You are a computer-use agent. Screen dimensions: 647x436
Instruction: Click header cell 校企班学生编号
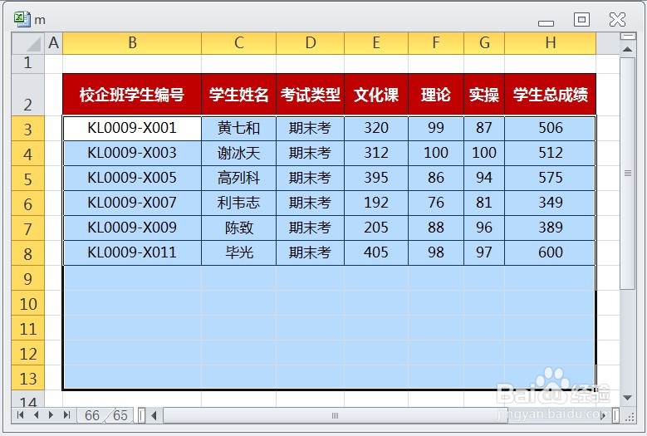coord(132,95)
